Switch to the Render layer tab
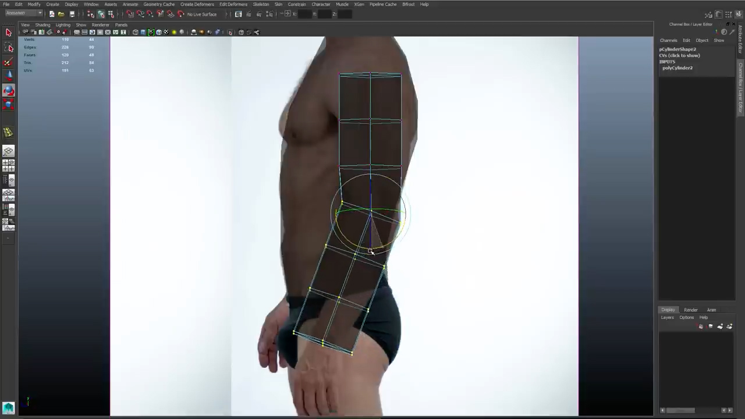The height and width of the screenshot is (419, 745). point(691,310)
